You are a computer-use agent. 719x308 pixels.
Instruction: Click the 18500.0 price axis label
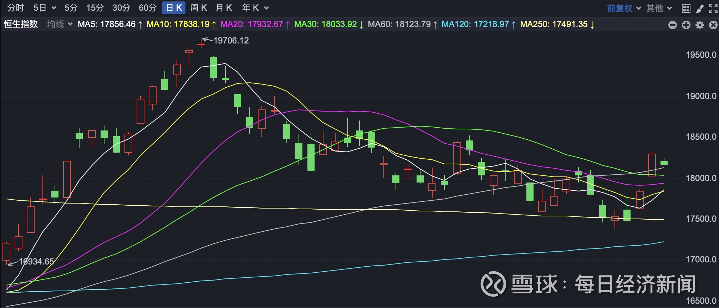(701, 137)
